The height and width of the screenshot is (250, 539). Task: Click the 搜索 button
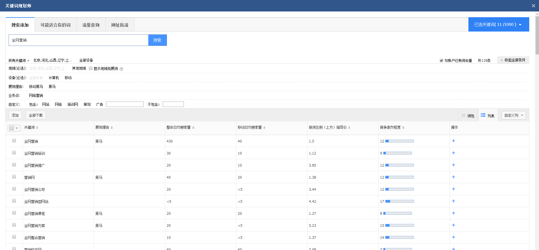(157, 40)
